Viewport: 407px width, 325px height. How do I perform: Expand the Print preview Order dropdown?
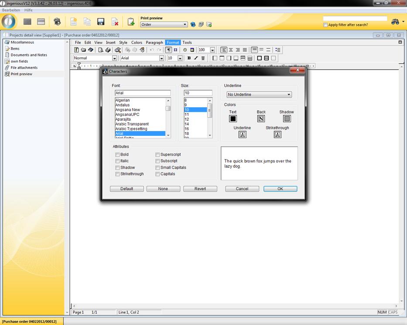coord(185,25)
